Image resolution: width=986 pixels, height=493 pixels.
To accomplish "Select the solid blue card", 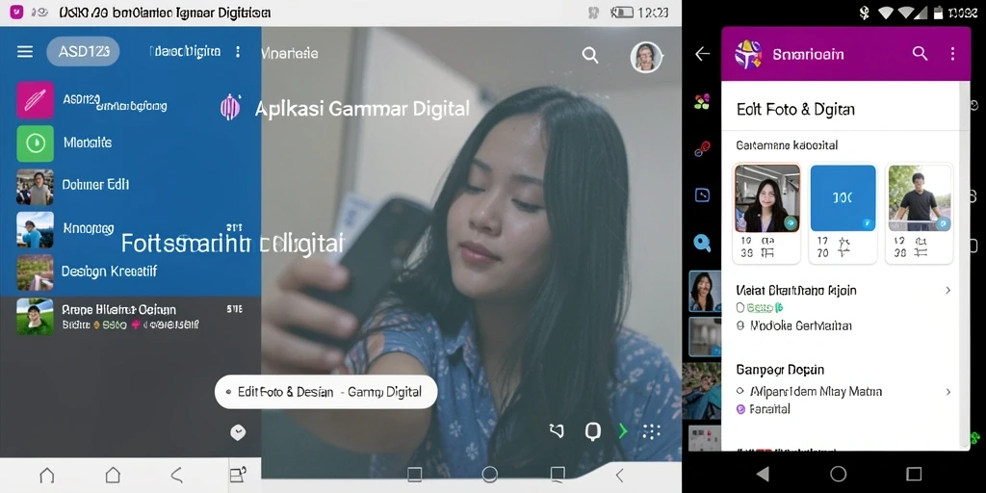I will (x=843, y=214).
